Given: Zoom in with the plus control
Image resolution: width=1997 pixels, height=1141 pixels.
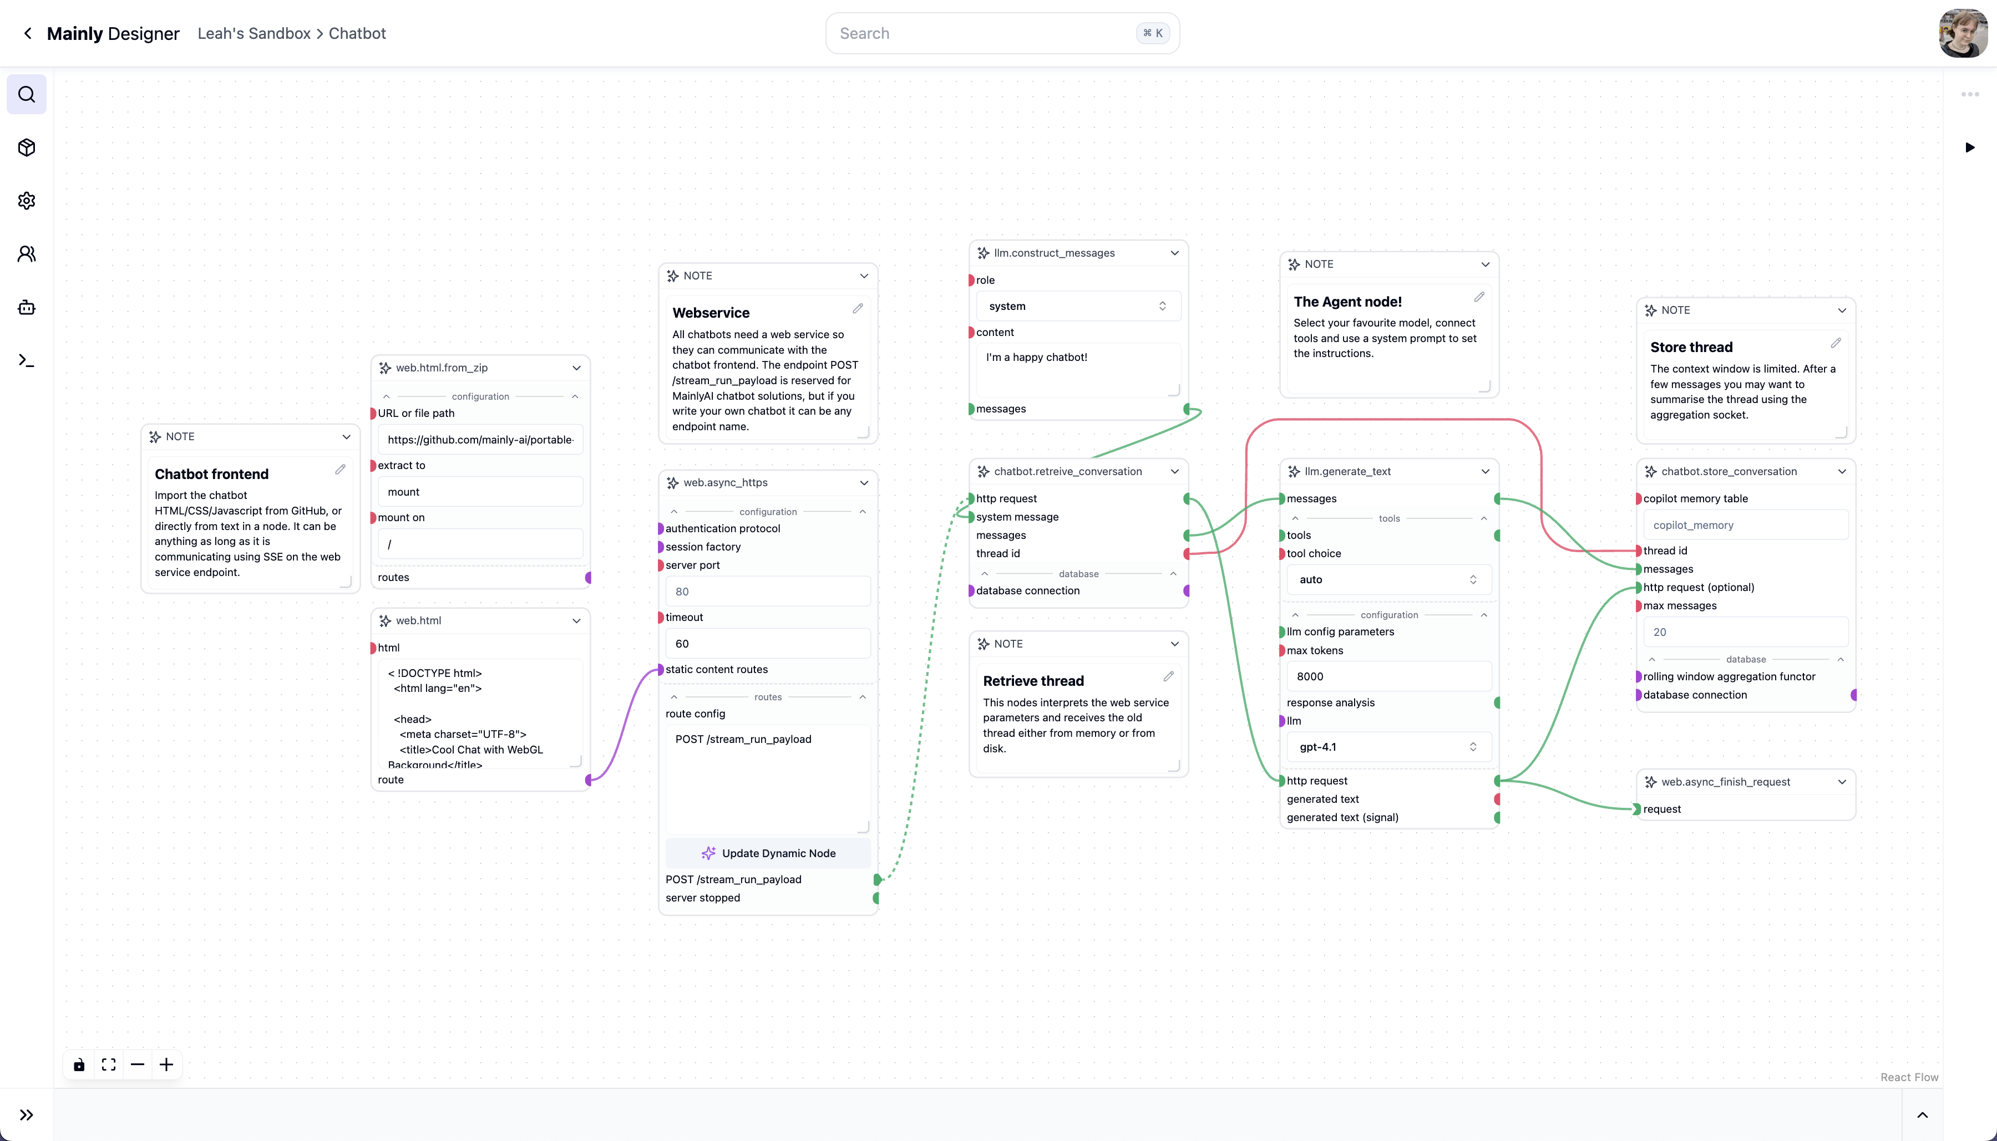Looking at the screenshot, I should (x=166, y=1064).
